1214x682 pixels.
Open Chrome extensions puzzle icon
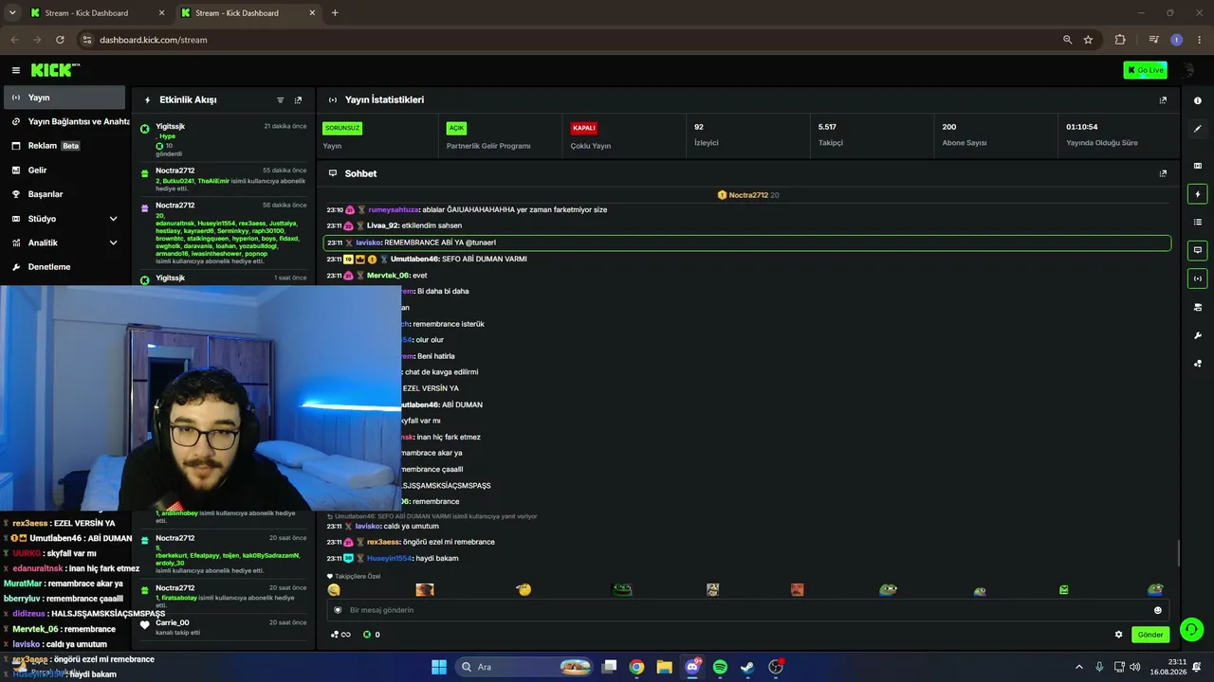point(1120,40)
